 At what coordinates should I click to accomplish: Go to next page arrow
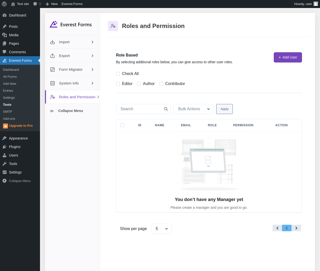[x=296, y=228]
